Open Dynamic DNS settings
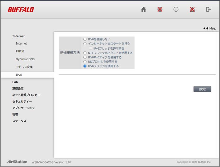Viewport: 220px width, 167px height. [x=25, y=59]
